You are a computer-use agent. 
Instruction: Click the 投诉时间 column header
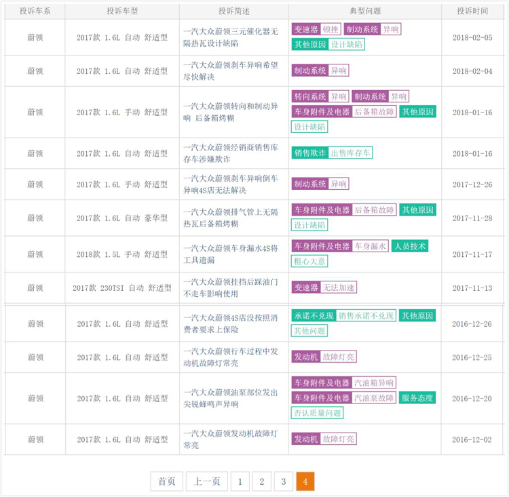pyautogui.click(x=472, y=11)
